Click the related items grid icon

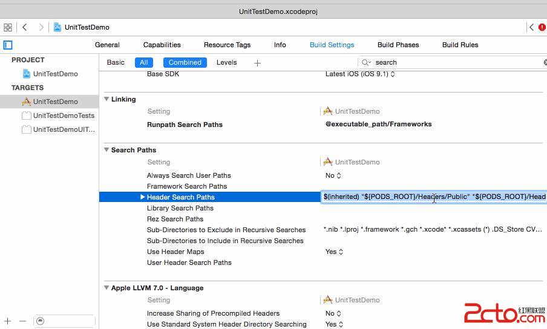[8, 27]
